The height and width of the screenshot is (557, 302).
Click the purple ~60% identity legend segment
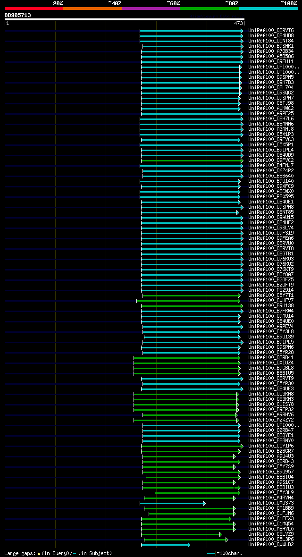click(x=151, y=8)
